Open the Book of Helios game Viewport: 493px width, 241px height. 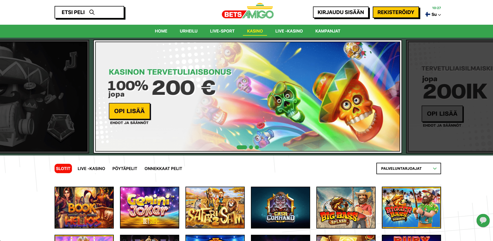[84, 207]
